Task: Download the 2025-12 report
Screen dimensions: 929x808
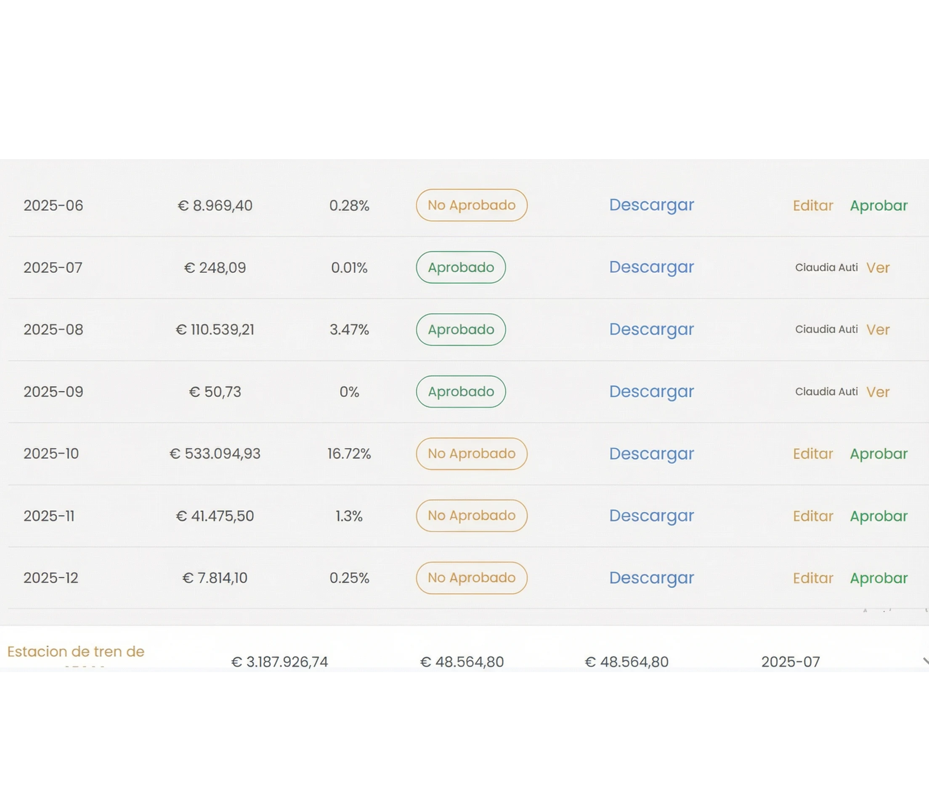Action: [651, 578]
